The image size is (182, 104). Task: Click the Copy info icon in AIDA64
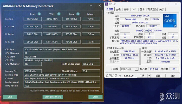[78, 14]
